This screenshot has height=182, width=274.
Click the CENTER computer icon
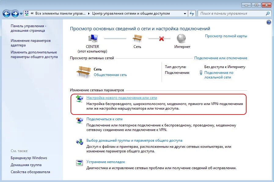pyautogui.click(x=93, y=38)
